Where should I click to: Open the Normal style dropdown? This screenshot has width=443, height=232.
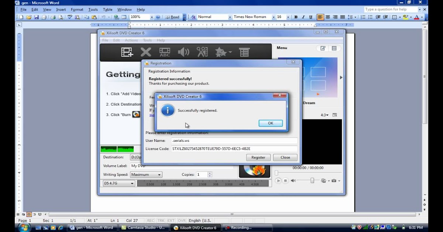tap(230, 17)
